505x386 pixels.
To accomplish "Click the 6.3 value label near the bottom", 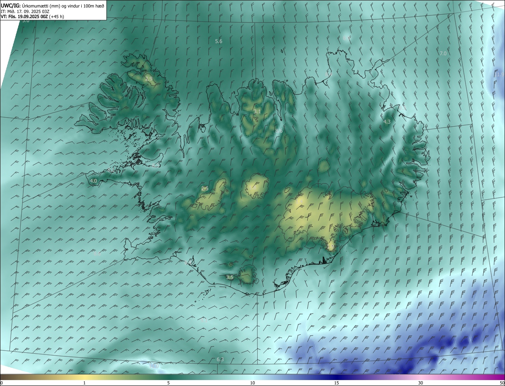I will click(x=220, y=359).
